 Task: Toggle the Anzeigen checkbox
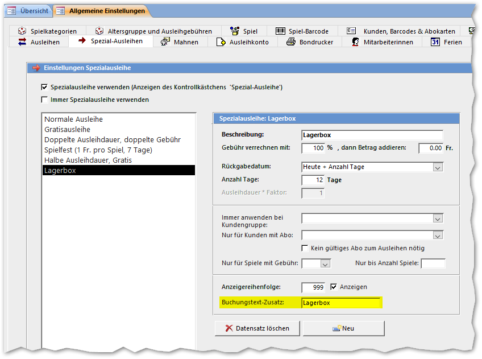[x=334, y=287]
